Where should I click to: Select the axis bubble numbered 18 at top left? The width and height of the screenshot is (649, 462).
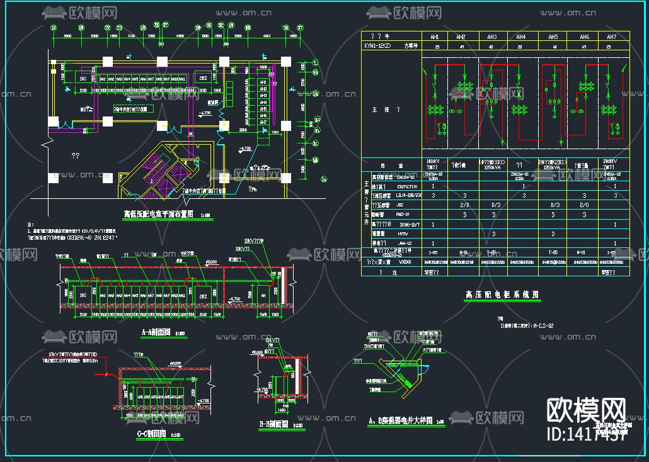(54, 28)
